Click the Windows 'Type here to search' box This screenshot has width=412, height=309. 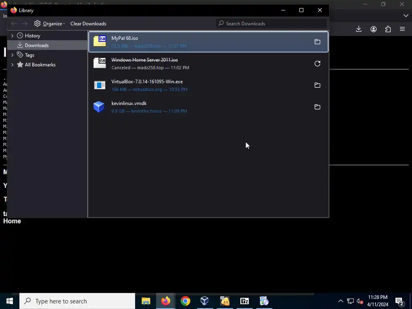(77, 301)
